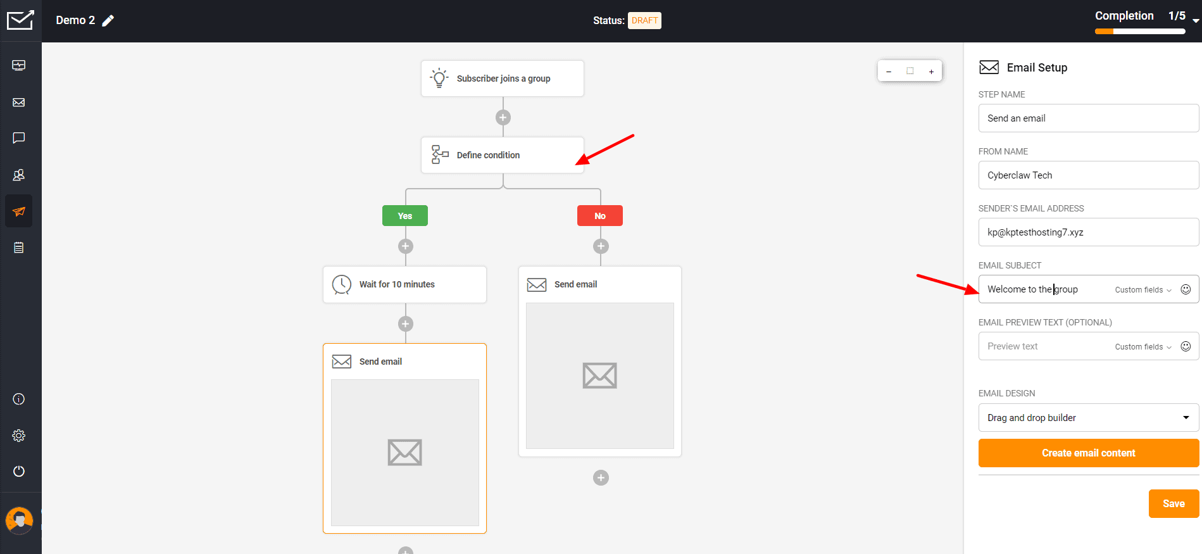Select the paper plane automation icon
This screenshot has width=1202, height=554.
pyautogui.click(x=19, y=211)
